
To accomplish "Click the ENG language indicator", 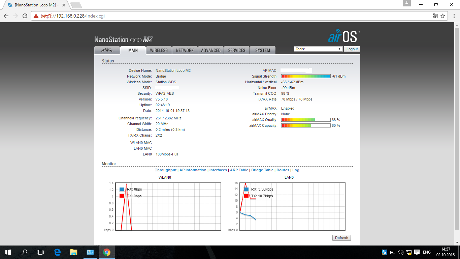I will (427, 252).
